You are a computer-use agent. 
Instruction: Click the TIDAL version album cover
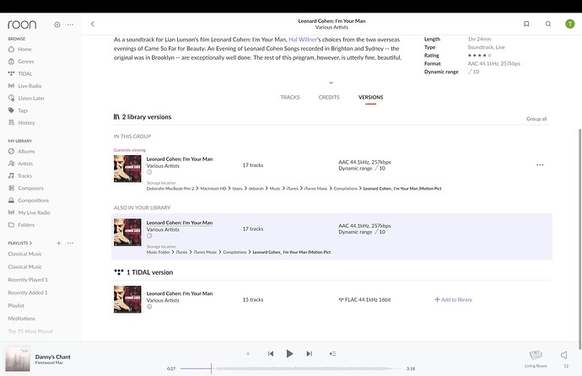click(x=127, y=299)
